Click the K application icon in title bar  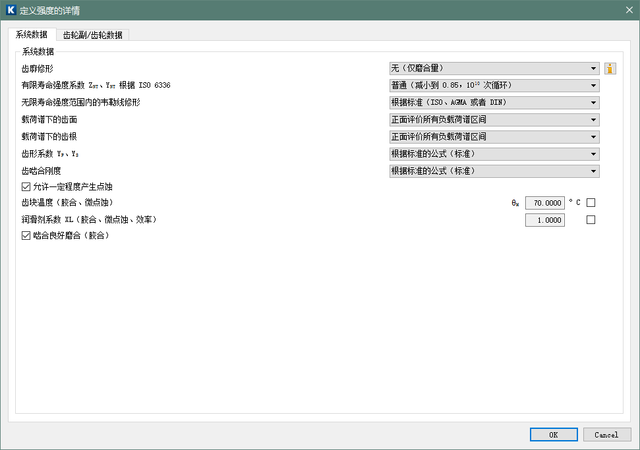pyautogui.click(x=11, y=10)
